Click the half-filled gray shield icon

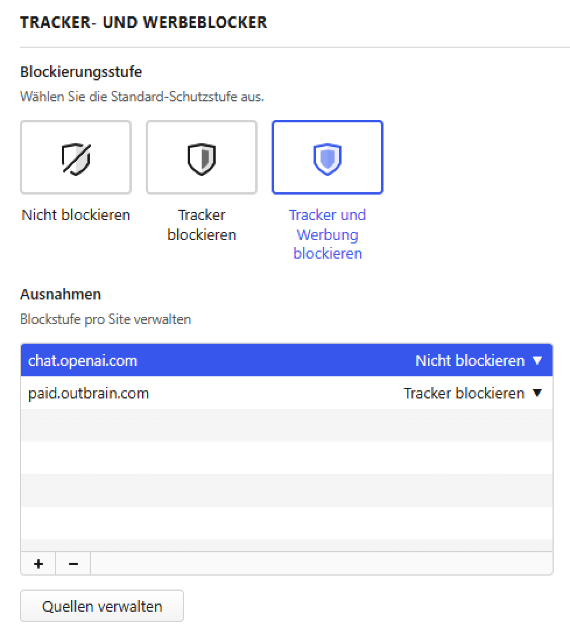(x=202, y=157)
